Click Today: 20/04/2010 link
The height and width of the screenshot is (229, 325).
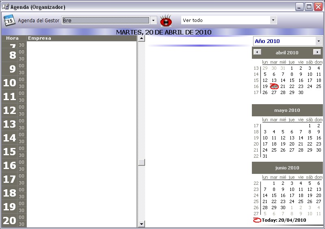pos(284,220)
